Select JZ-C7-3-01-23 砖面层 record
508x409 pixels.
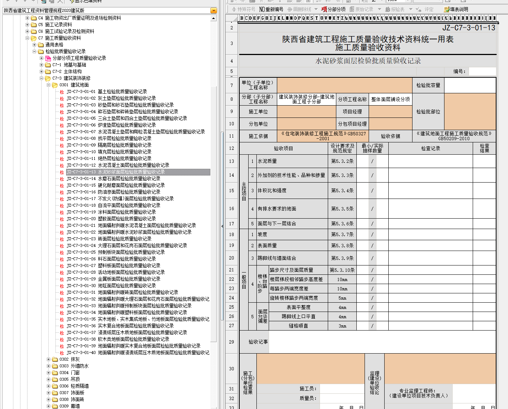click(109, 239)
